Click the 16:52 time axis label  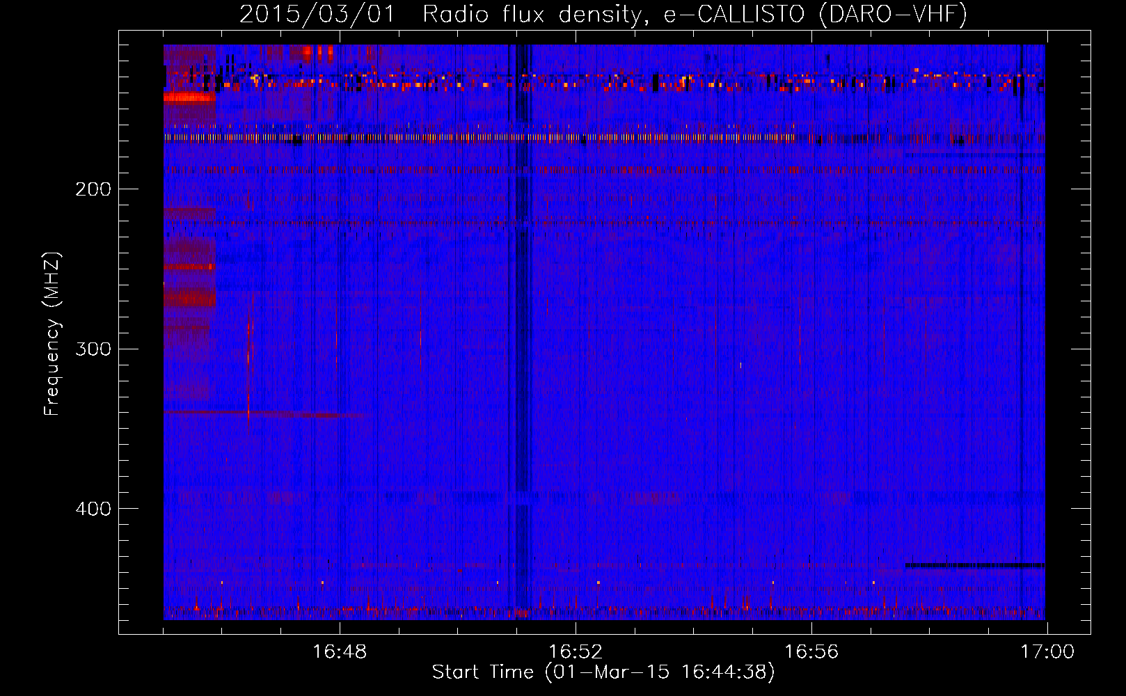(x=576, y=651)
